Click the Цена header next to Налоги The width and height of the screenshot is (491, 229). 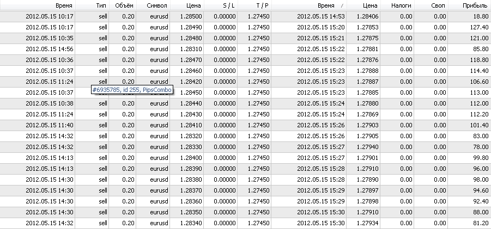363,5
